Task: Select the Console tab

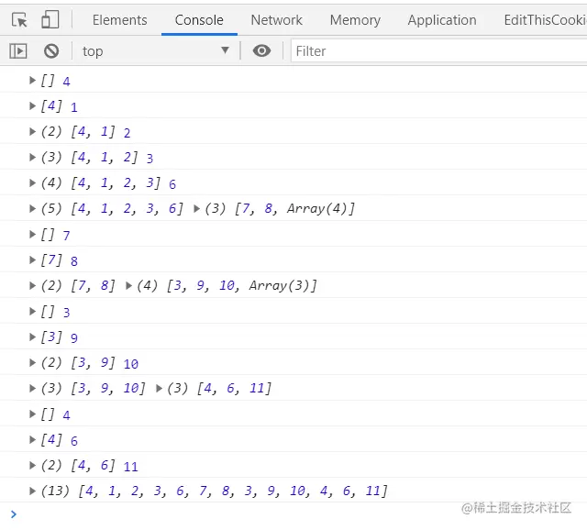Action: [x=199, y=20]
